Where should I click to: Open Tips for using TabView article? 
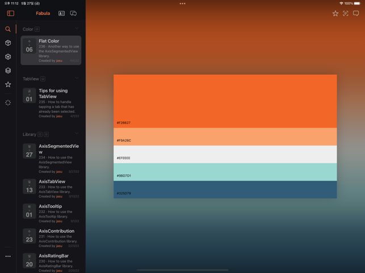(x=51, y=103)
